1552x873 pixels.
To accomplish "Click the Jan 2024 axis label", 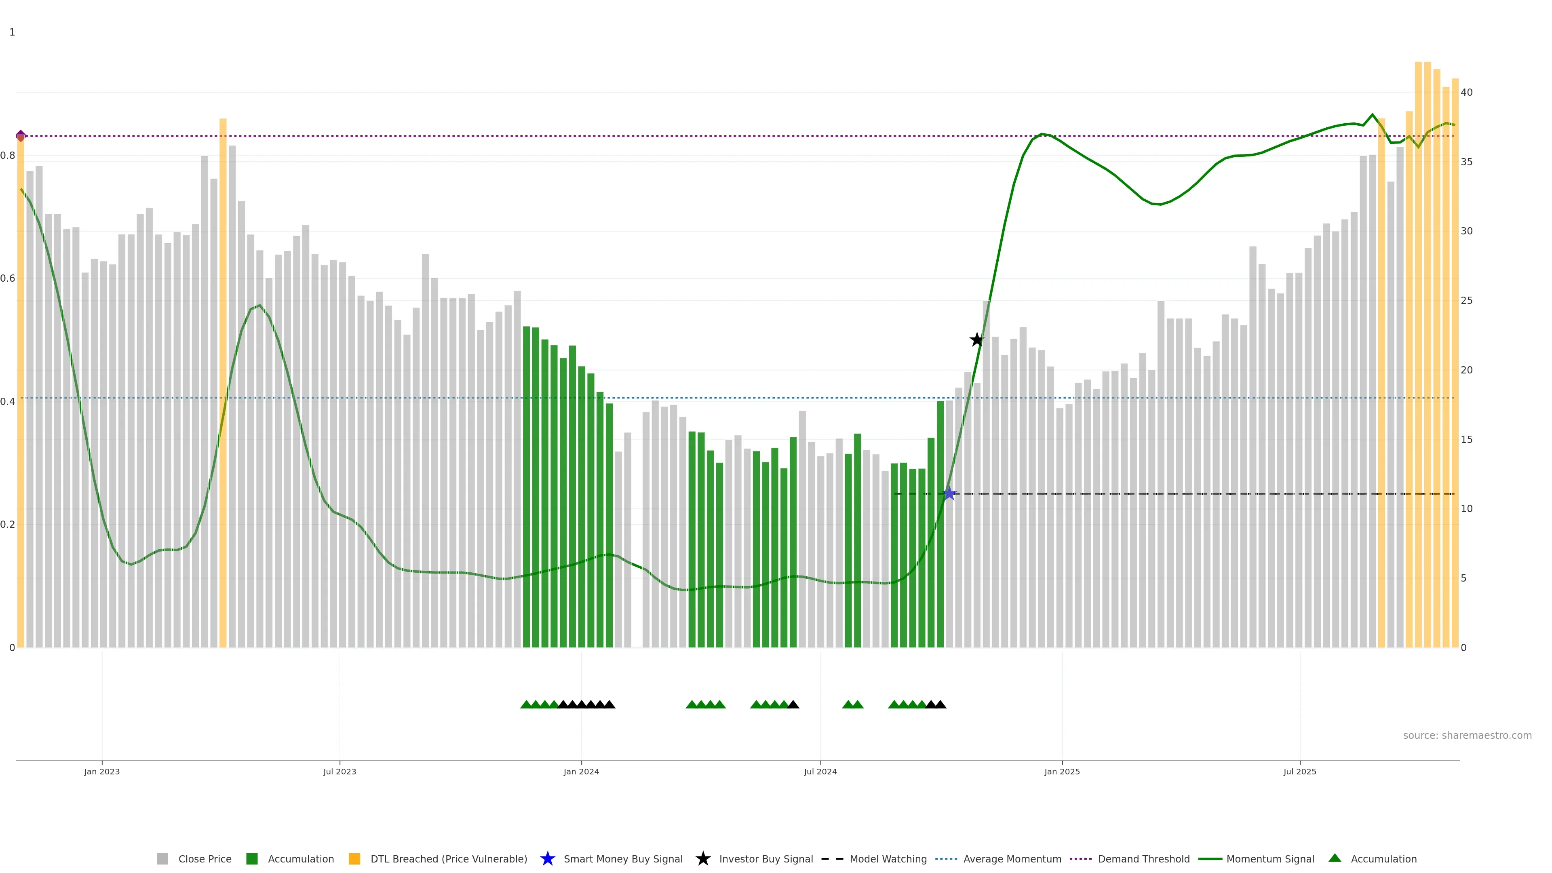I will click(582, 771).
